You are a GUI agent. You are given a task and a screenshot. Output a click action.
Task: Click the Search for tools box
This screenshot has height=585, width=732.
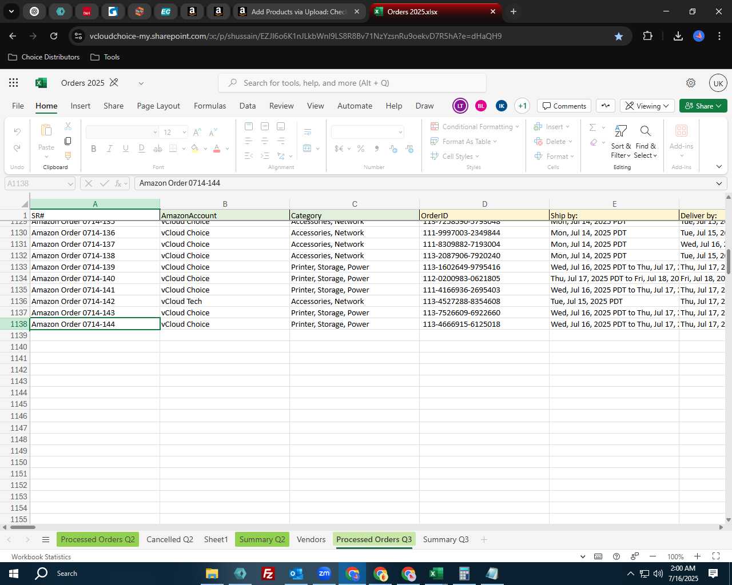pos(352,83)
